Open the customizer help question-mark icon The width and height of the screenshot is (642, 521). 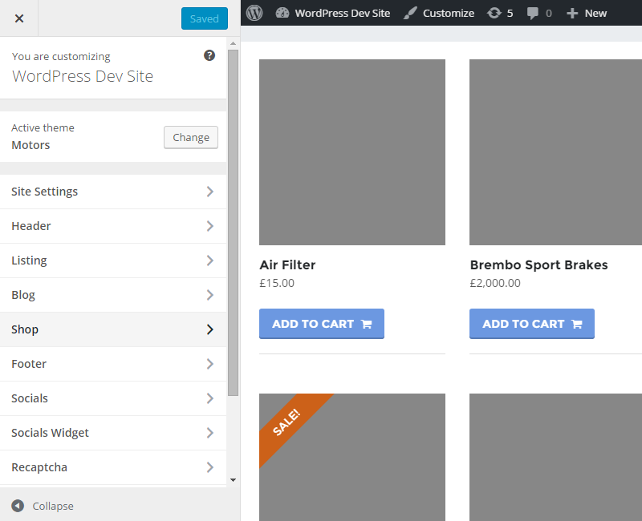click(x=209, y=55)
